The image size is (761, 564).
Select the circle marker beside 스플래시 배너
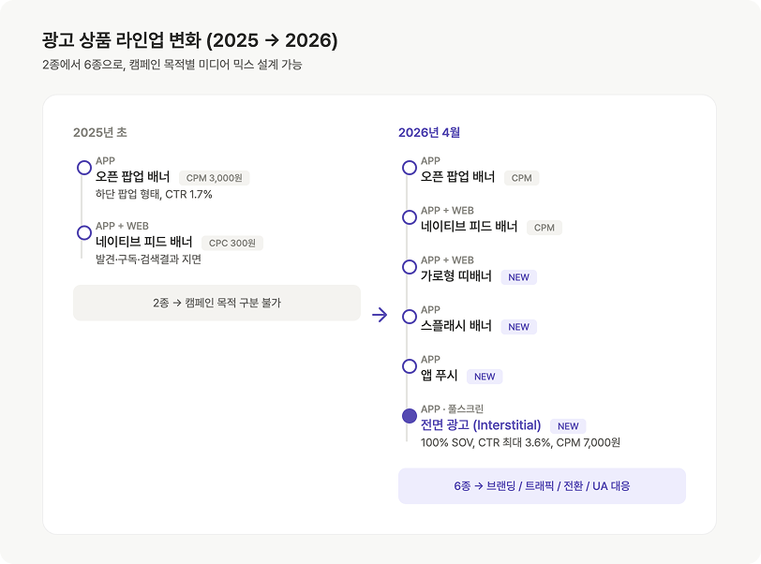tap(410, 317)
